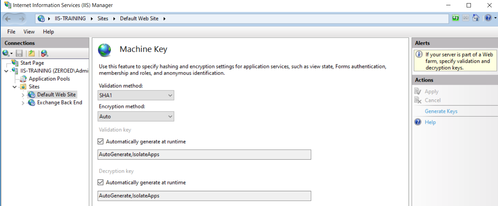Click the Delete Connection icon in Connections toolbar
This screenshot has width=498, height=206.
(x=44, y=53)
